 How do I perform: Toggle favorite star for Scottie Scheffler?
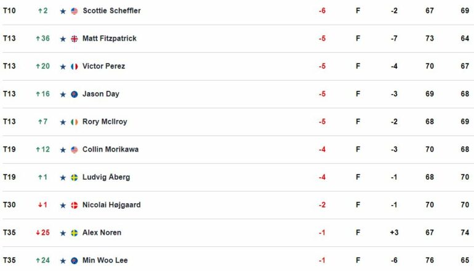click(x=63, y=11)
